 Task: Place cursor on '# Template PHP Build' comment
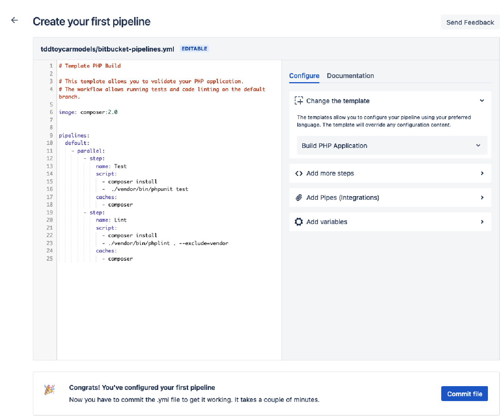click(x=90, y=66)
